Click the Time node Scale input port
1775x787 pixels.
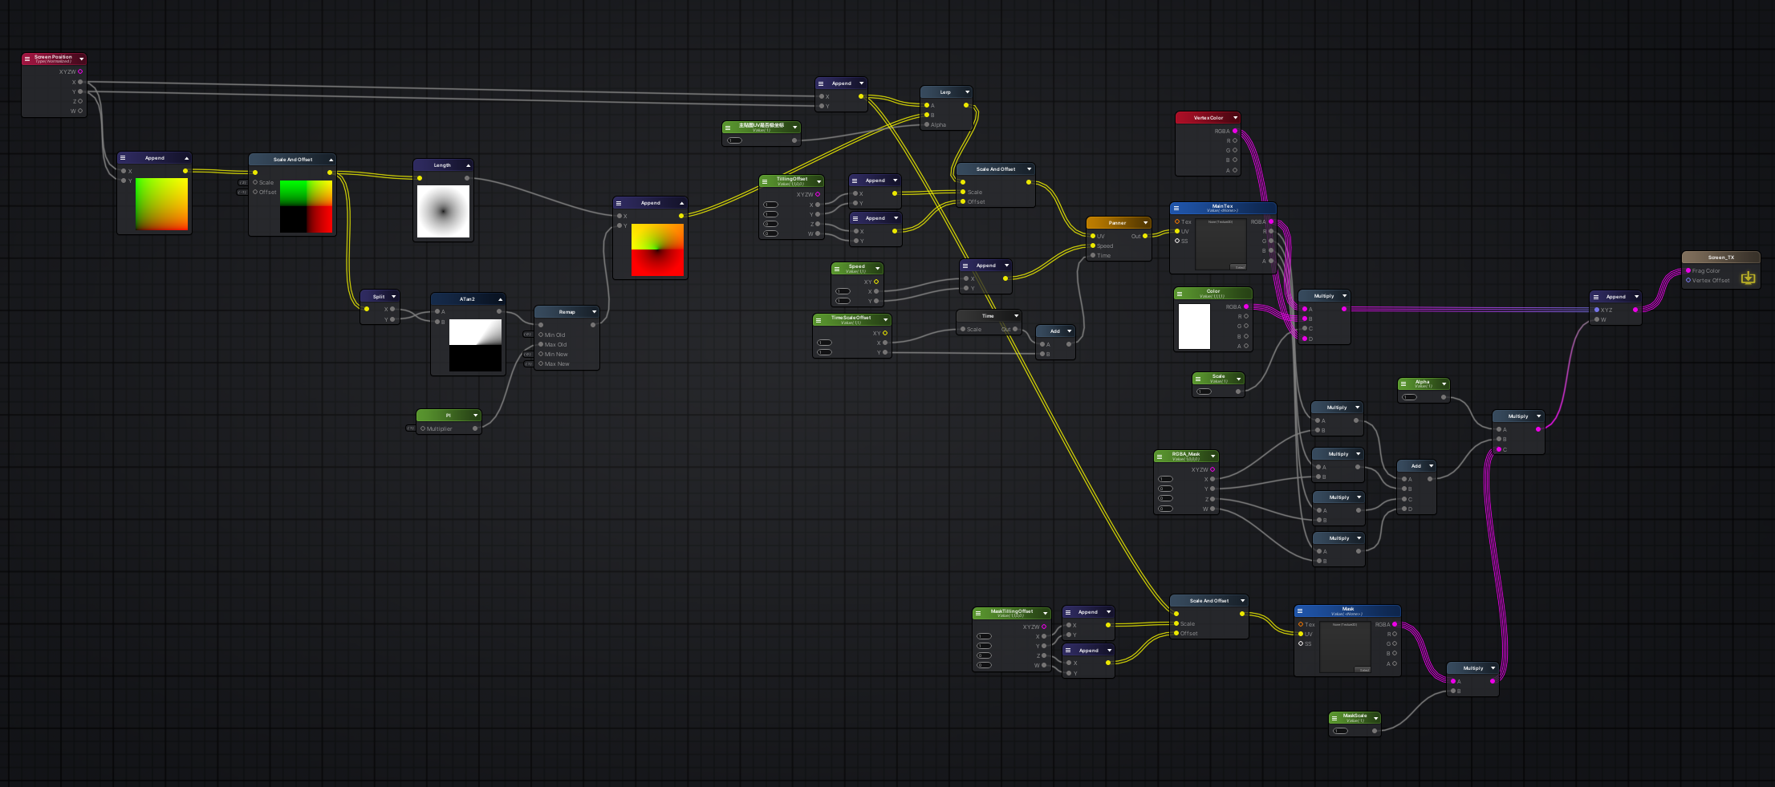963,329
